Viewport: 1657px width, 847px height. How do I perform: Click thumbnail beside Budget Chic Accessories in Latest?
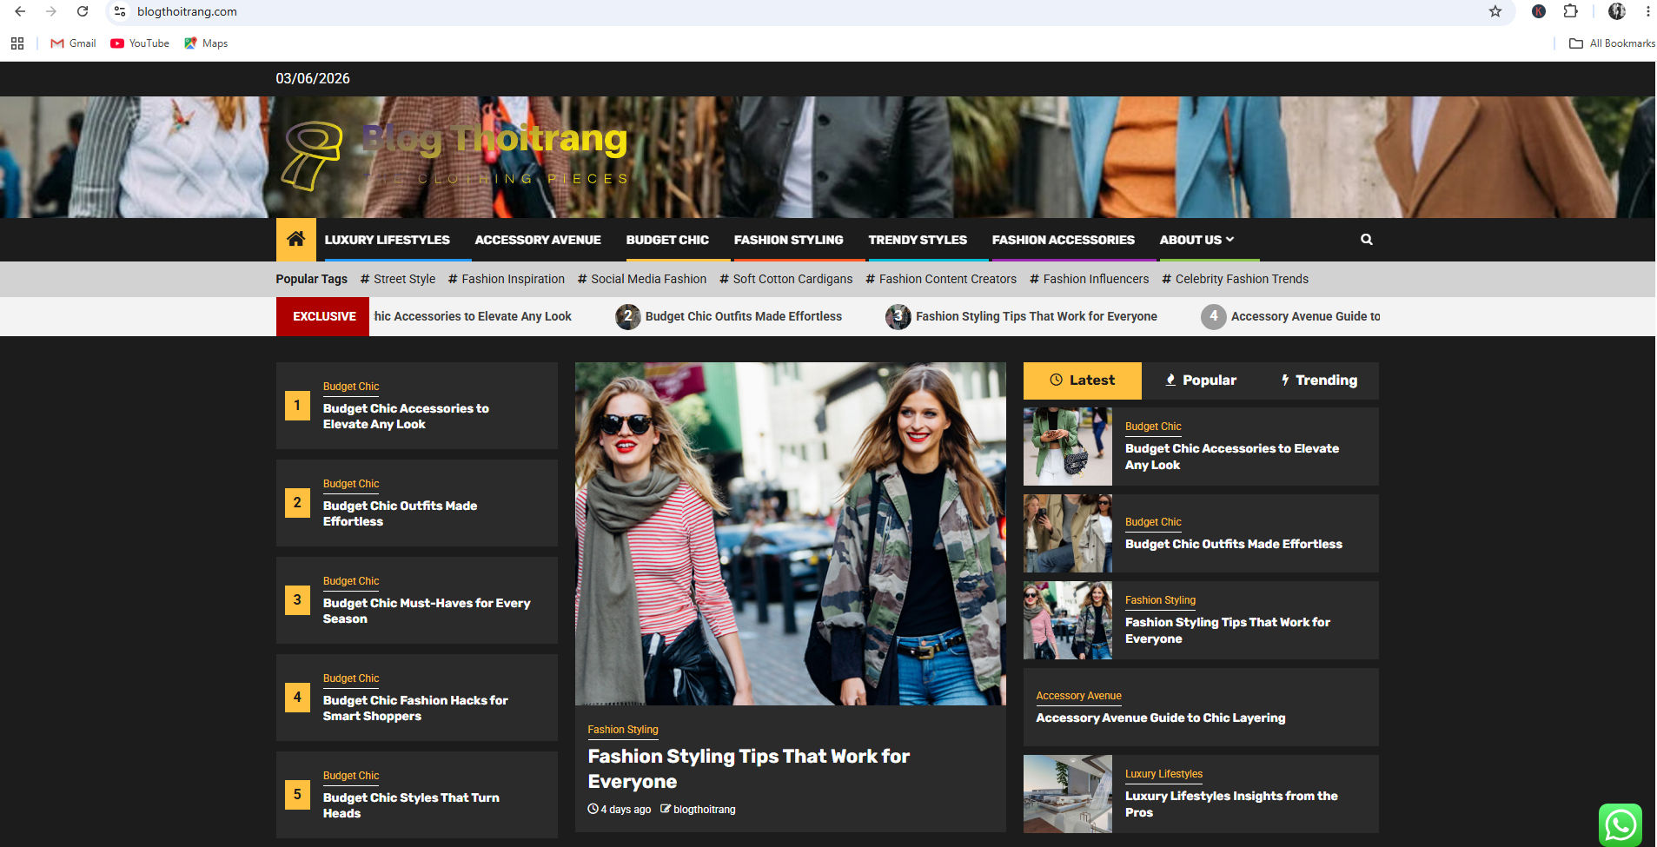tap(1068, 447)
